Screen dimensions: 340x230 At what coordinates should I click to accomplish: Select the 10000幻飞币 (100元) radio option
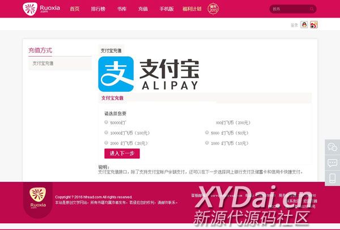(x=106, y=133)
